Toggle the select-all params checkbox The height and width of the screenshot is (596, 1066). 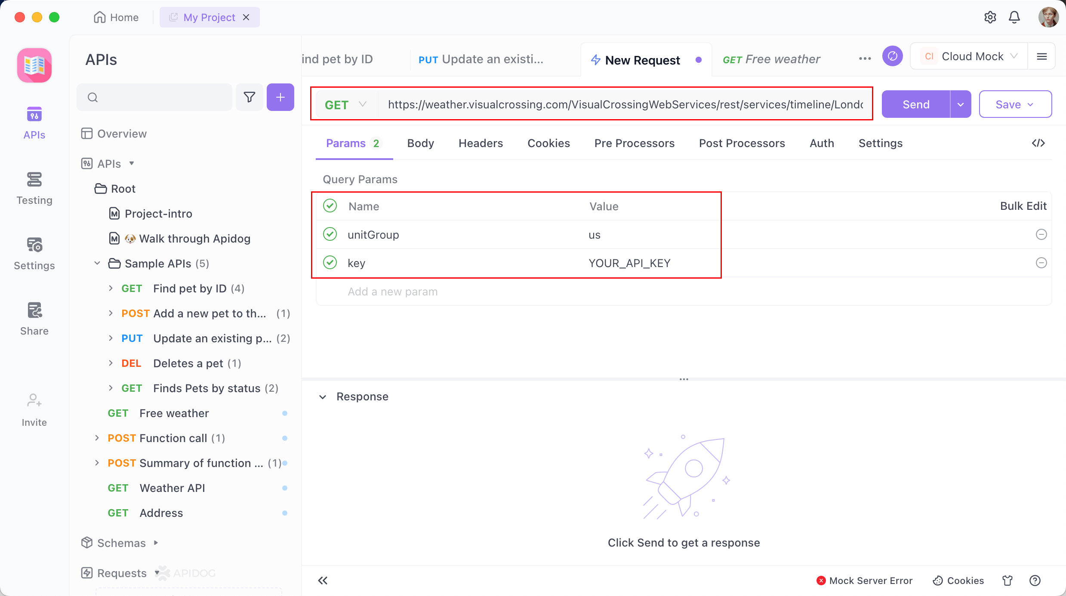point(330,206)
